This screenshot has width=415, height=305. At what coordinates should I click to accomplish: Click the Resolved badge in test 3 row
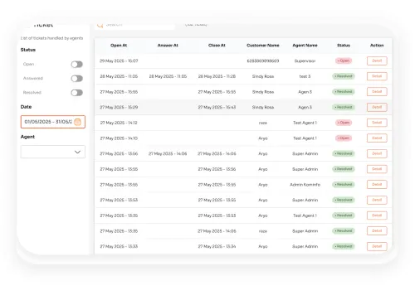(x=344, y=76)
